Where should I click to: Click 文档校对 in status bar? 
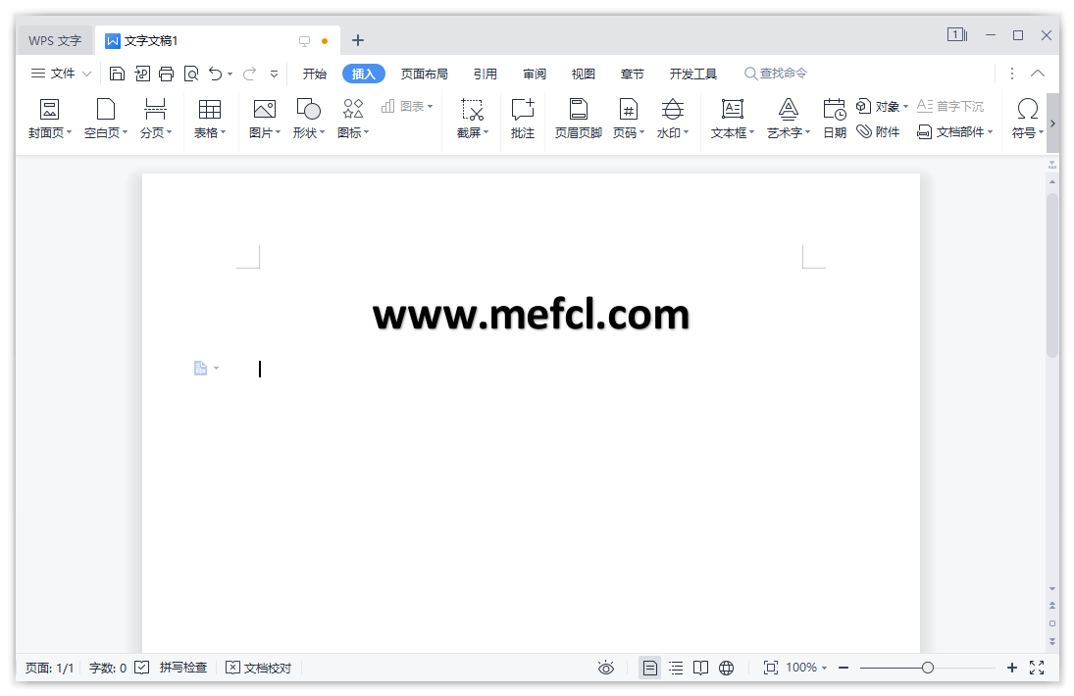259,668
